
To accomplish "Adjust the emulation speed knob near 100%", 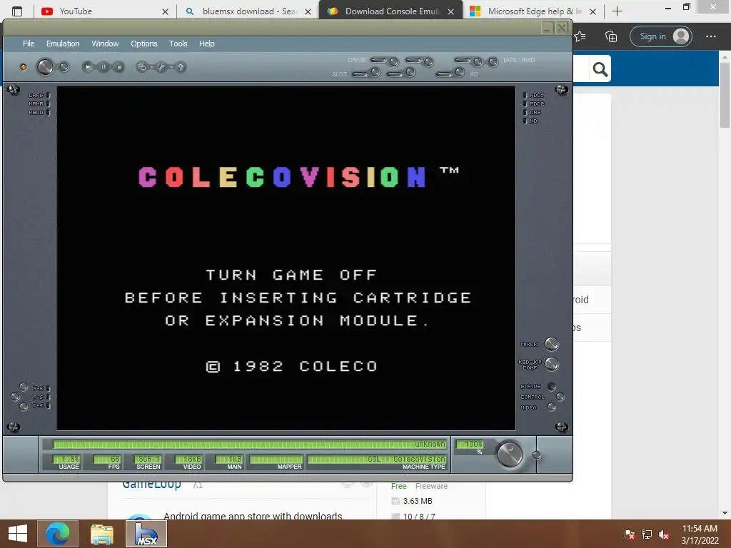I will tap(510, 454).
